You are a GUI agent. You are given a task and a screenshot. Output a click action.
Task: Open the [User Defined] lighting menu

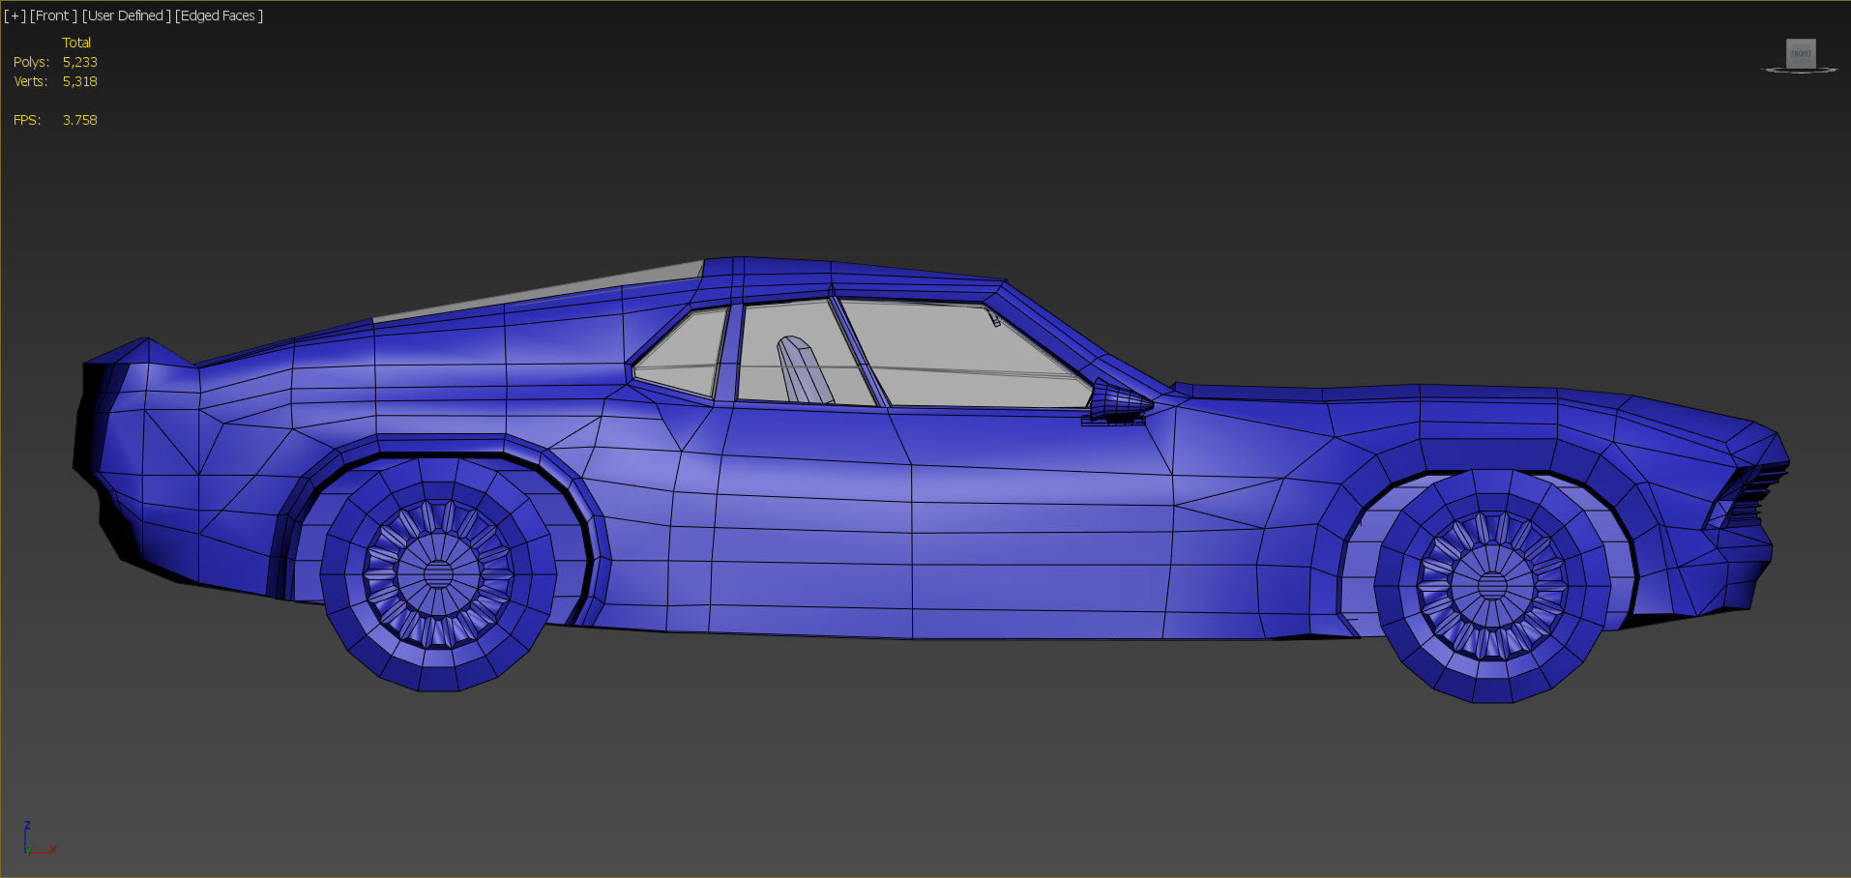(127, 15)
